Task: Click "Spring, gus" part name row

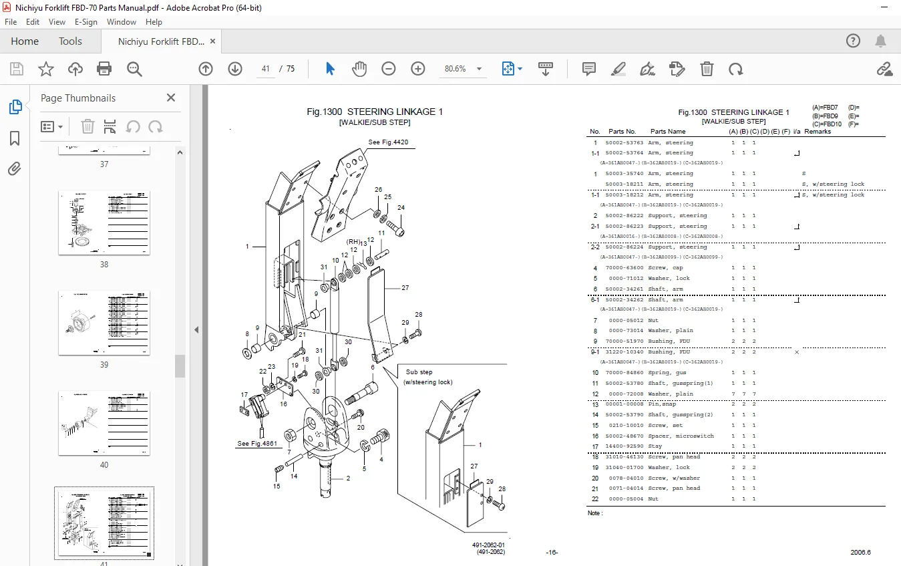Action: coord(667,373)
